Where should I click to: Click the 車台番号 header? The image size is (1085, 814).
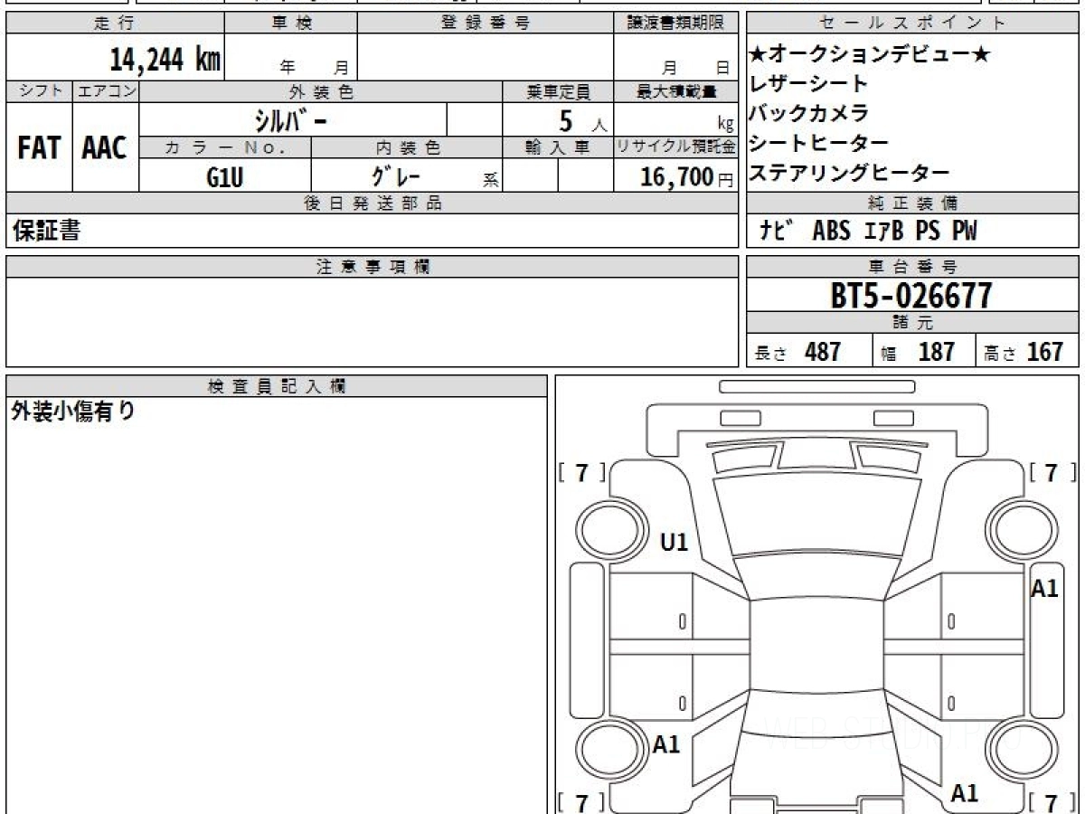click(913, 267)
